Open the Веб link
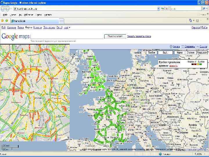 pos(3,27)
